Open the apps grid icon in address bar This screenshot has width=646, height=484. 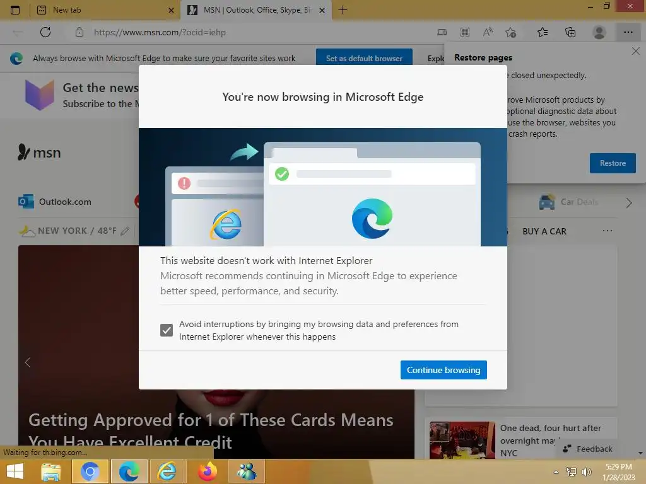[465, 32]
